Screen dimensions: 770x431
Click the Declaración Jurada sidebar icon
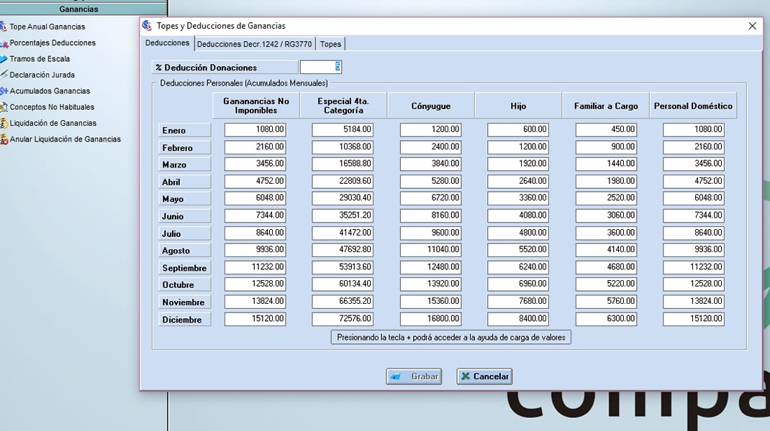(4, 75)
